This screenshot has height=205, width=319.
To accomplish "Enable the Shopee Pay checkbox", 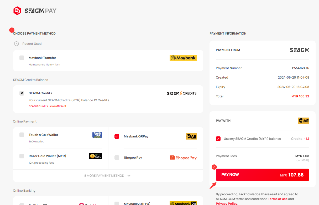I will click(x=117, y=158).
